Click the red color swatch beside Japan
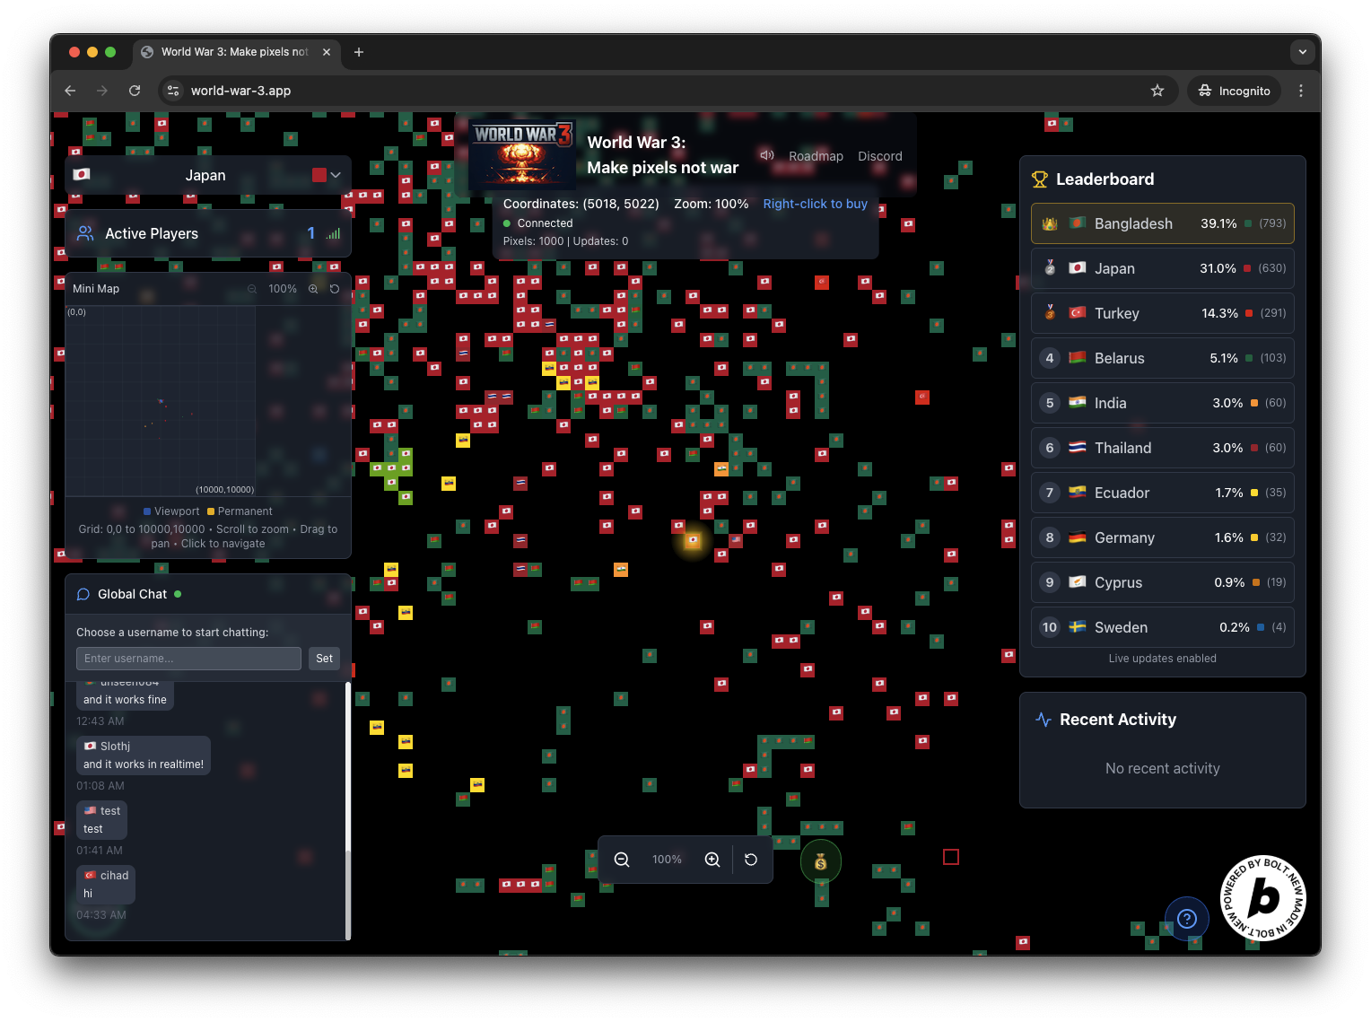 (319, 175)
